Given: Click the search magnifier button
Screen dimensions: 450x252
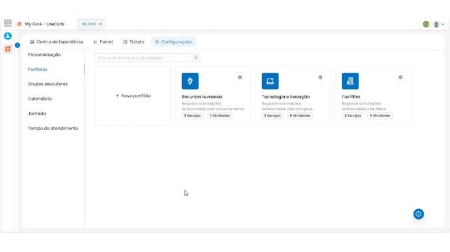Looking at the screenshot, I should (x=196, y=58).
